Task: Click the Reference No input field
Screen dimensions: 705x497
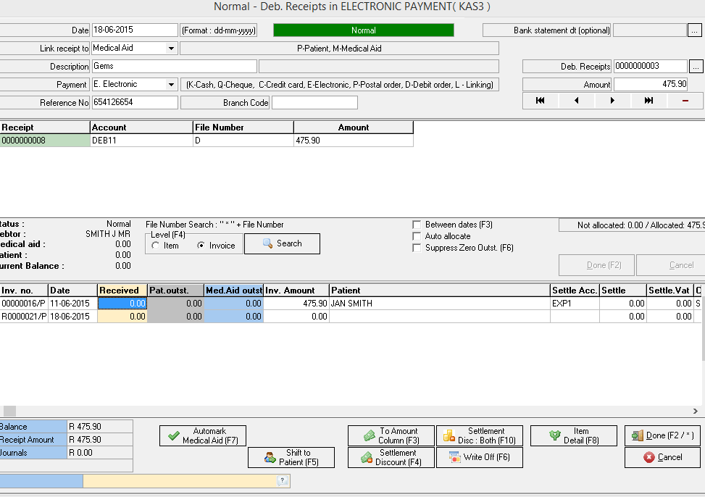Action: (x=134, y=103)
